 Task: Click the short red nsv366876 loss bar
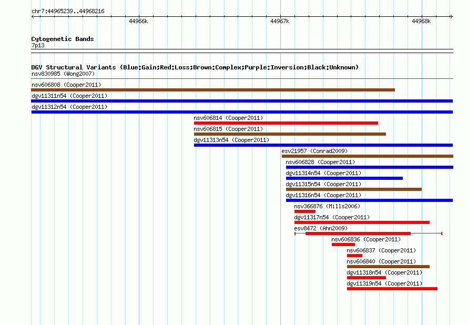tap(305, 211)
